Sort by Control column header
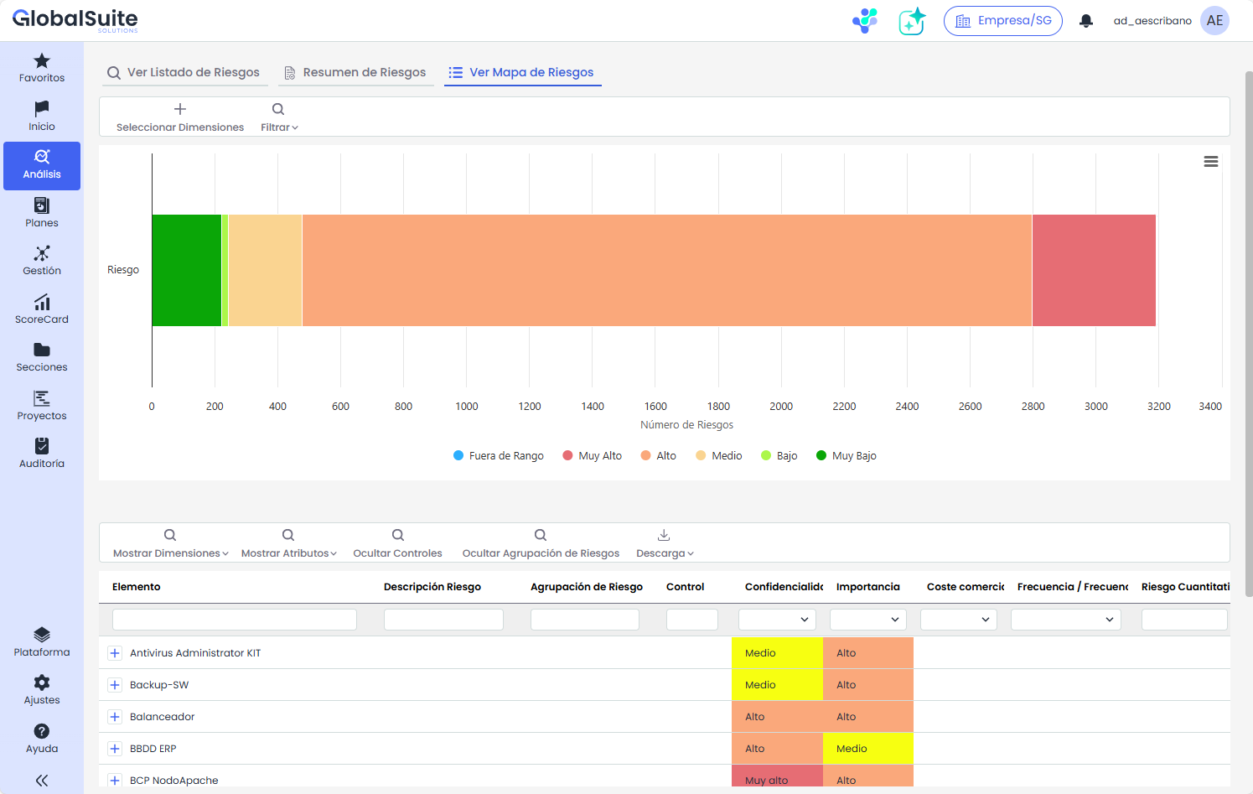 tap(686, 587)
